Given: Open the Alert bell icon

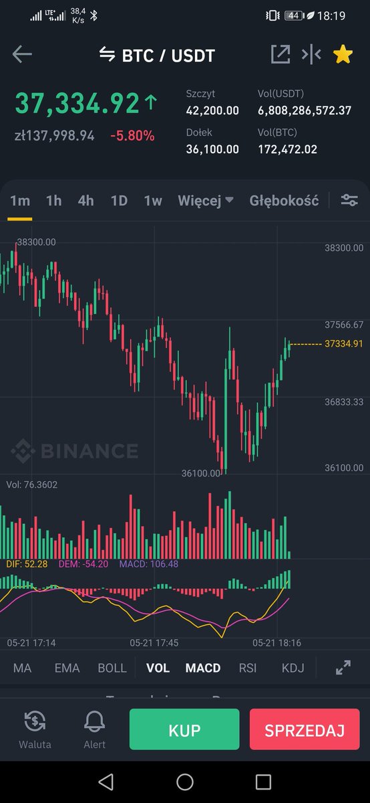Looking at the screenshot, I should (95, 721).
